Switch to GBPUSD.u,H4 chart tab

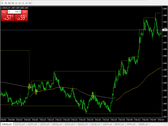(x=57, y=124)
